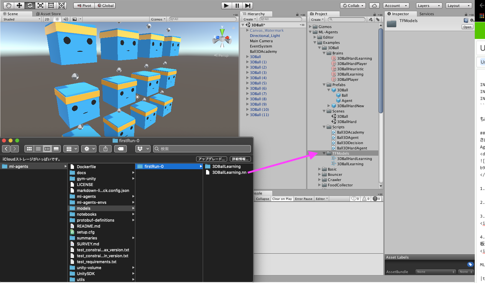Click the アップグレード button in Finder
The image size is (485, 283).
click(211, 159)
